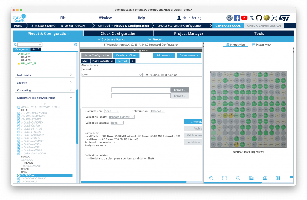Fit pinout chip to window

coord(224,178)
